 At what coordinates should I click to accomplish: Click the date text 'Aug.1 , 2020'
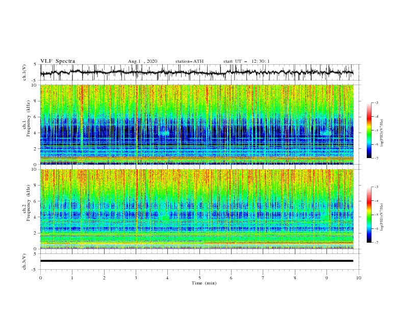point(142,61)
